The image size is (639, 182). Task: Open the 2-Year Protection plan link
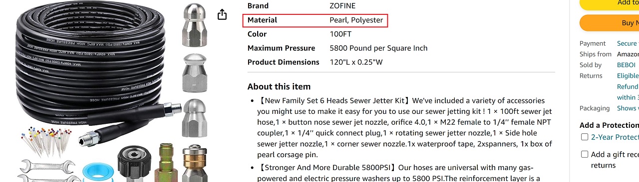click(x=615, y=137)
